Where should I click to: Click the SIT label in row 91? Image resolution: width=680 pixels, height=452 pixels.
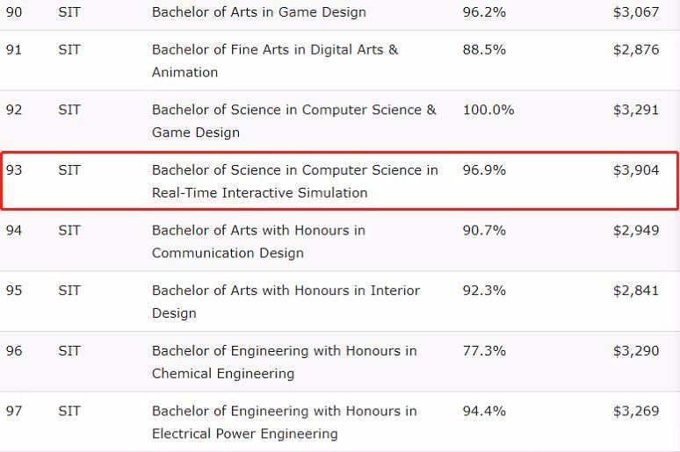69,49
